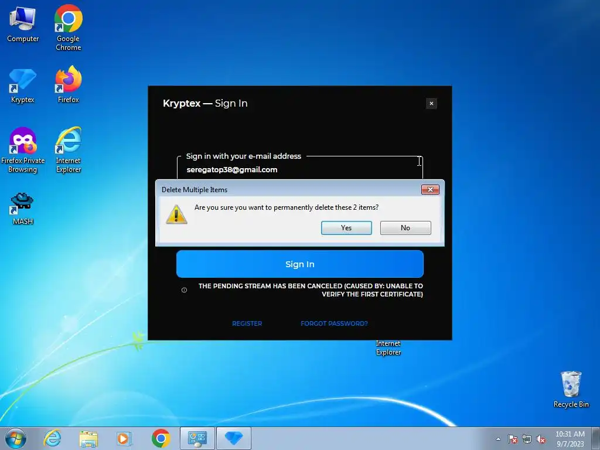The image size is (600, 450).
Task: Open the Action Center flag tray icon
Action: [513, 439]
